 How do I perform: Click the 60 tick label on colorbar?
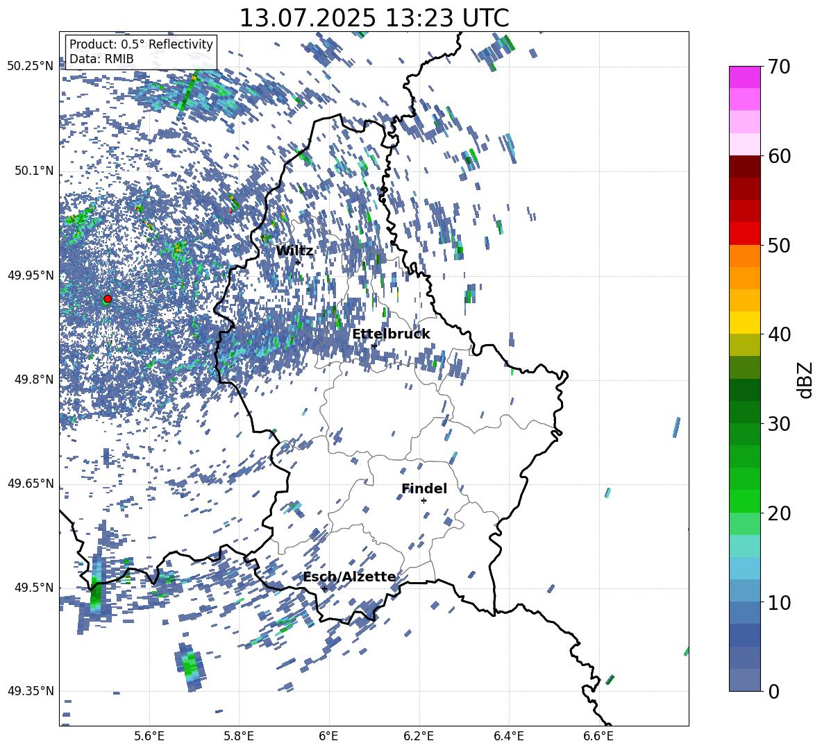[779, 156]
